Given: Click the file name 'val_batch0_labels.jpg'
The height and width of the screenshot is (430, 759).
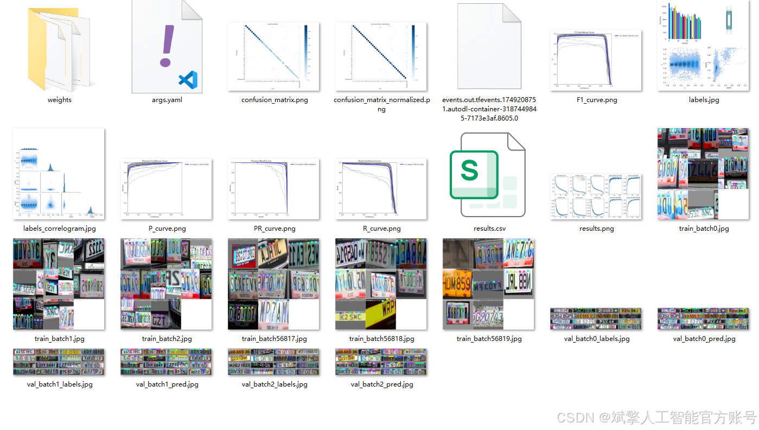Looking at the screenshot, I should pos(597,339).
